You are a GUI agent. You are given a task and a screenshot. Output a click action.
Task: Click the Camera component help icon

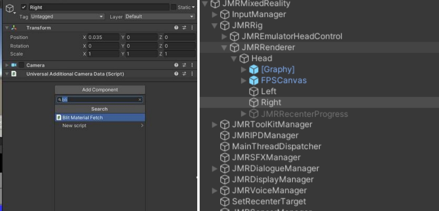[x=176, y=65]
